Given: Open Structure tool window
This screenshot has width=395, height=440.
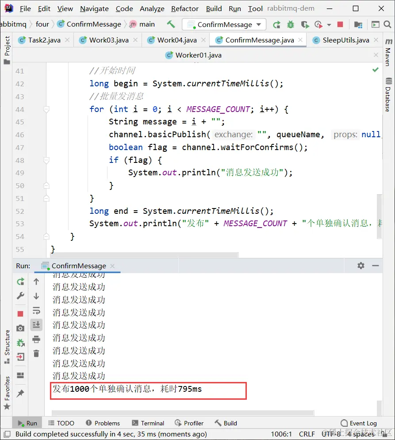Looking at the screenshot, I should 7,346.
